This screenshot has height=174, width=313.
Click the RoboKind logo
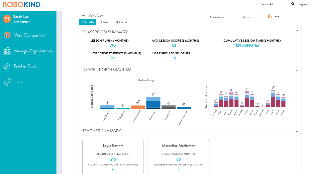22,4
